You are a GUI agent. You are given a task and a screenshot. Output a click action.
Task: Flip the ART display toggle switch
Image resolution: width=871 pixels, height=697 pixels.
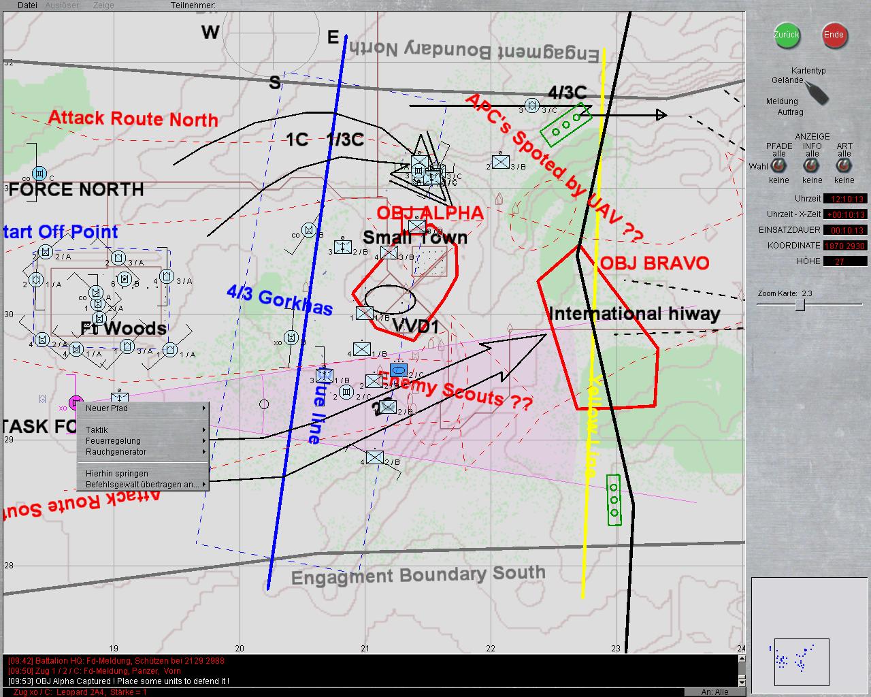(844, 167)
